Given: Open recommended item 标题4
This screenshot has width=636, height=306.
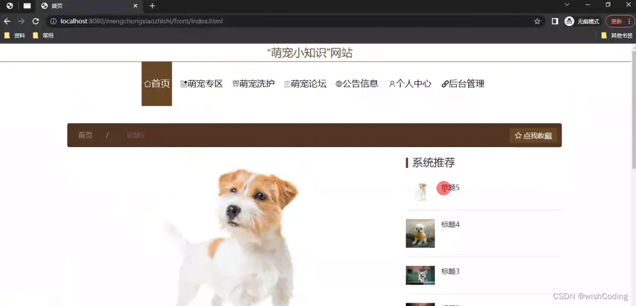Looking at the screenshot, I should coord(450,225).
